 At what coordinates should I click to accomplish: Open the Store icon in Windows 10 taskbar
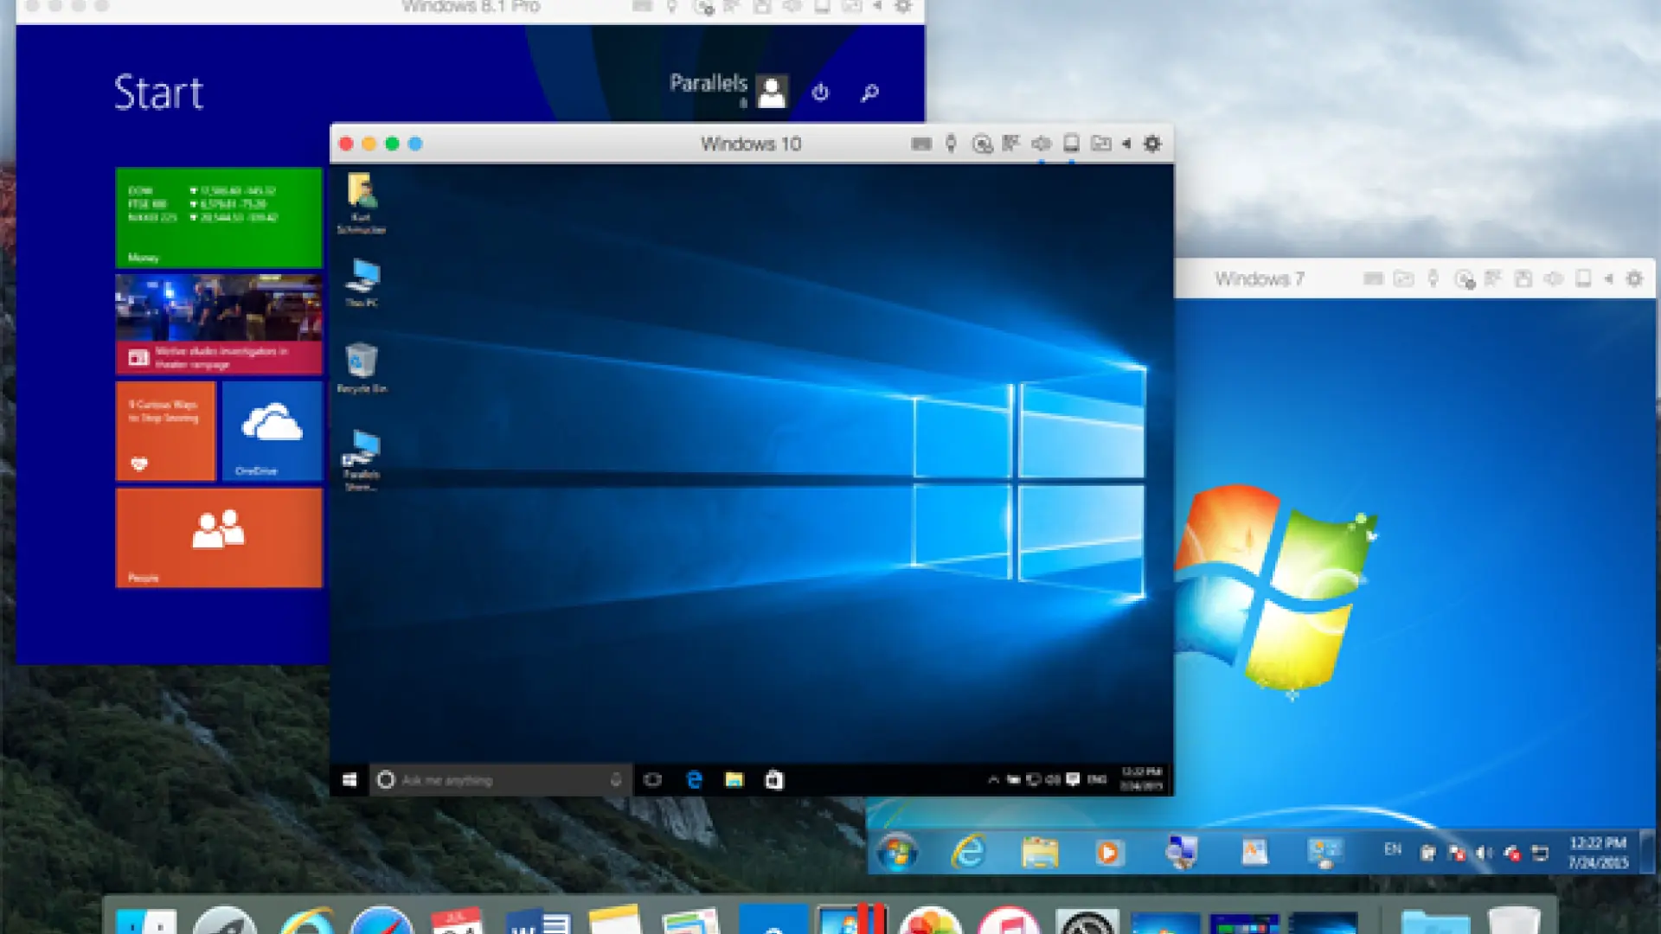pos(774,780)
